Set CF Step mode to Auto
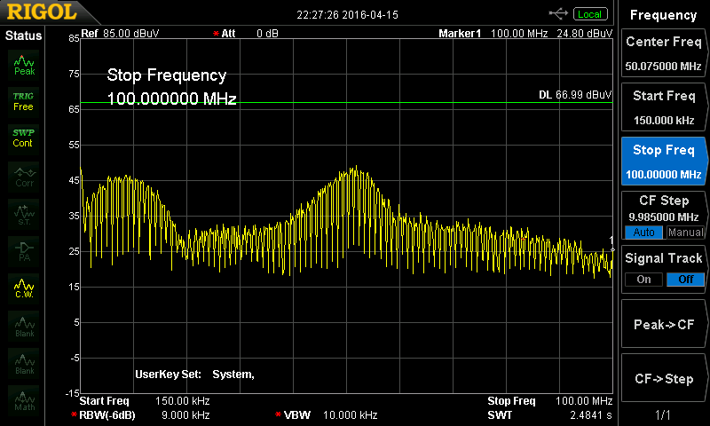 click(643, 233)
